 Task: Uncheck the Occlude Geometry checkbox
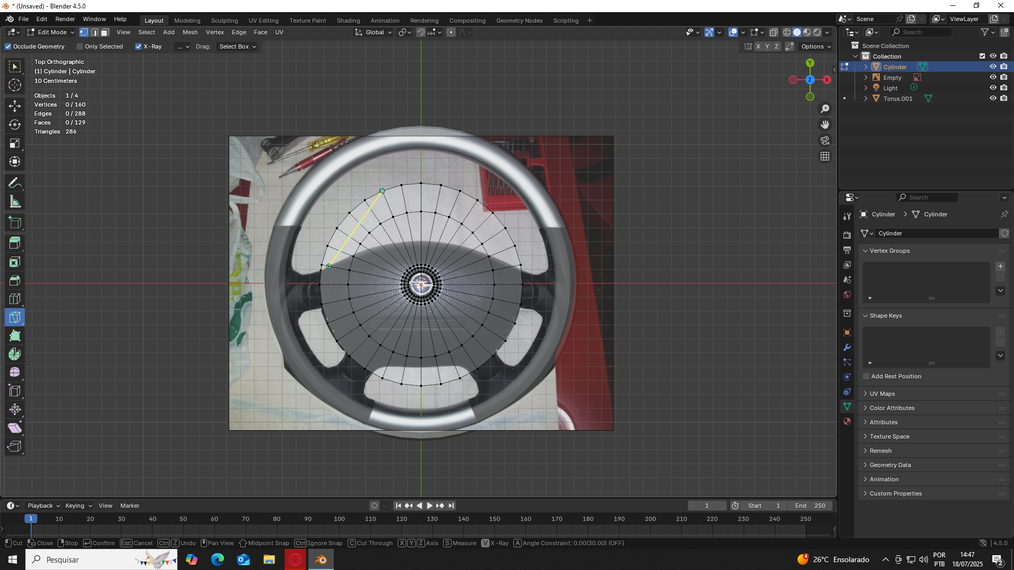(8, 46)
